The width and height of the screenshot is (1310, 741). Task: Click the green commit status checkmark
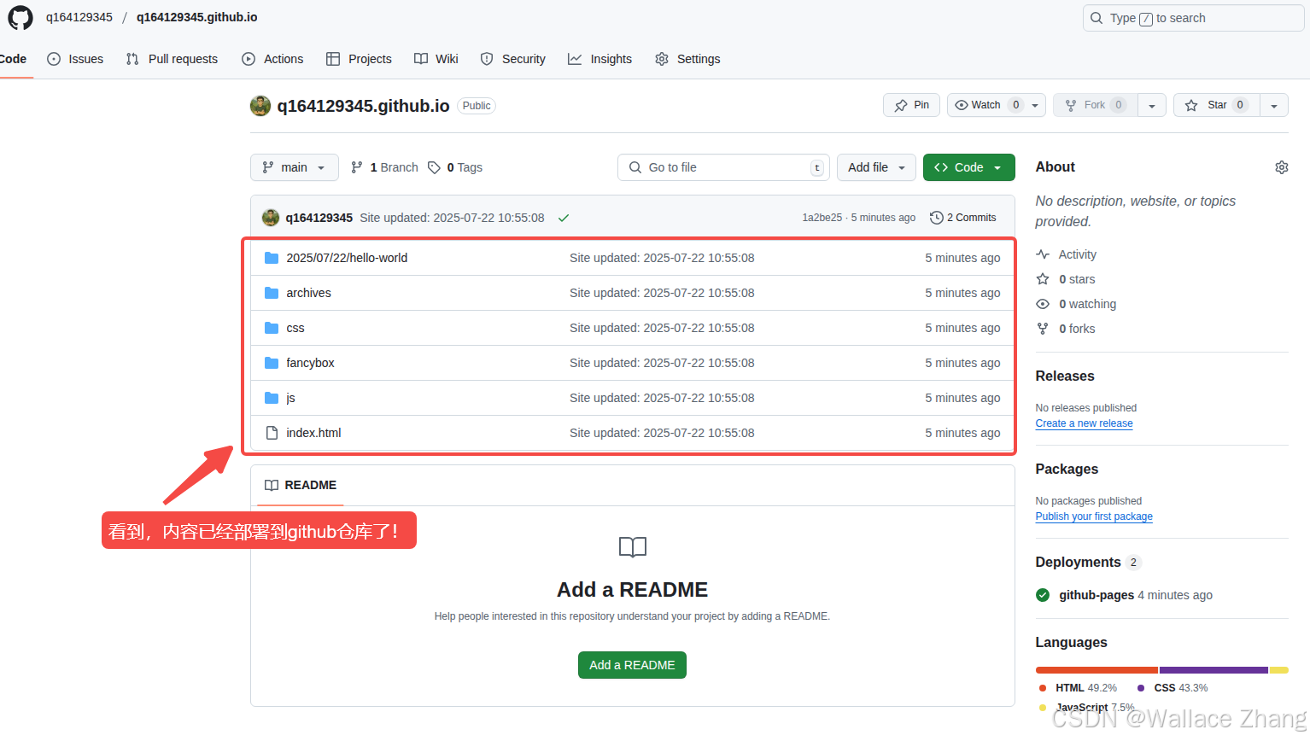coord(564,218)
